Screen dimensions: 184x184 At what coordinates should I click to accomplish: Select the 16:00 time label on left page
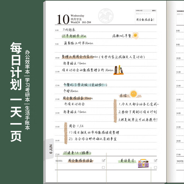(57, 140)
